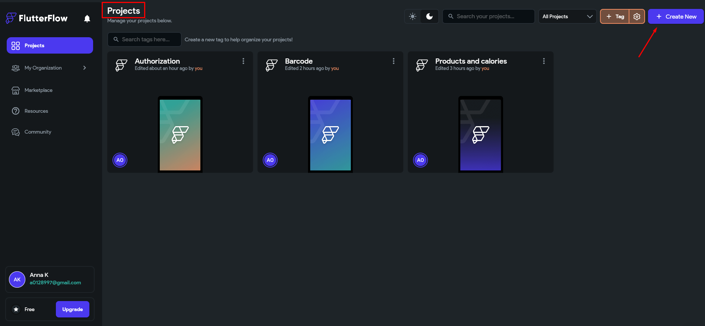Viewport: 705px width, 326px height.
Task: Expand My Organization submenu arrow
Action: [x=85, y=68]
